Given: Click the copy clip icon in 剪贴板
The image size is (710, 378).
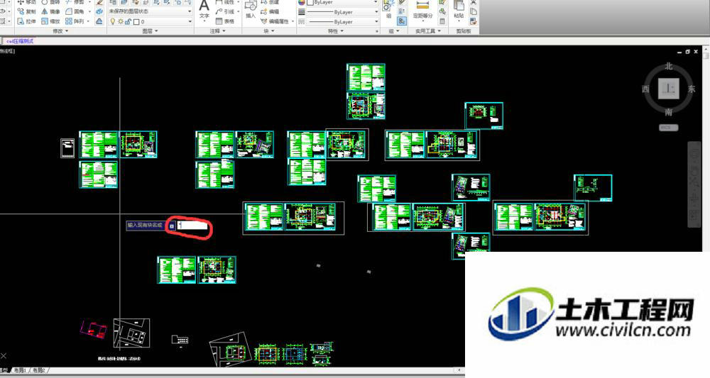Looking at the screenshot, I should click(473, 12).
